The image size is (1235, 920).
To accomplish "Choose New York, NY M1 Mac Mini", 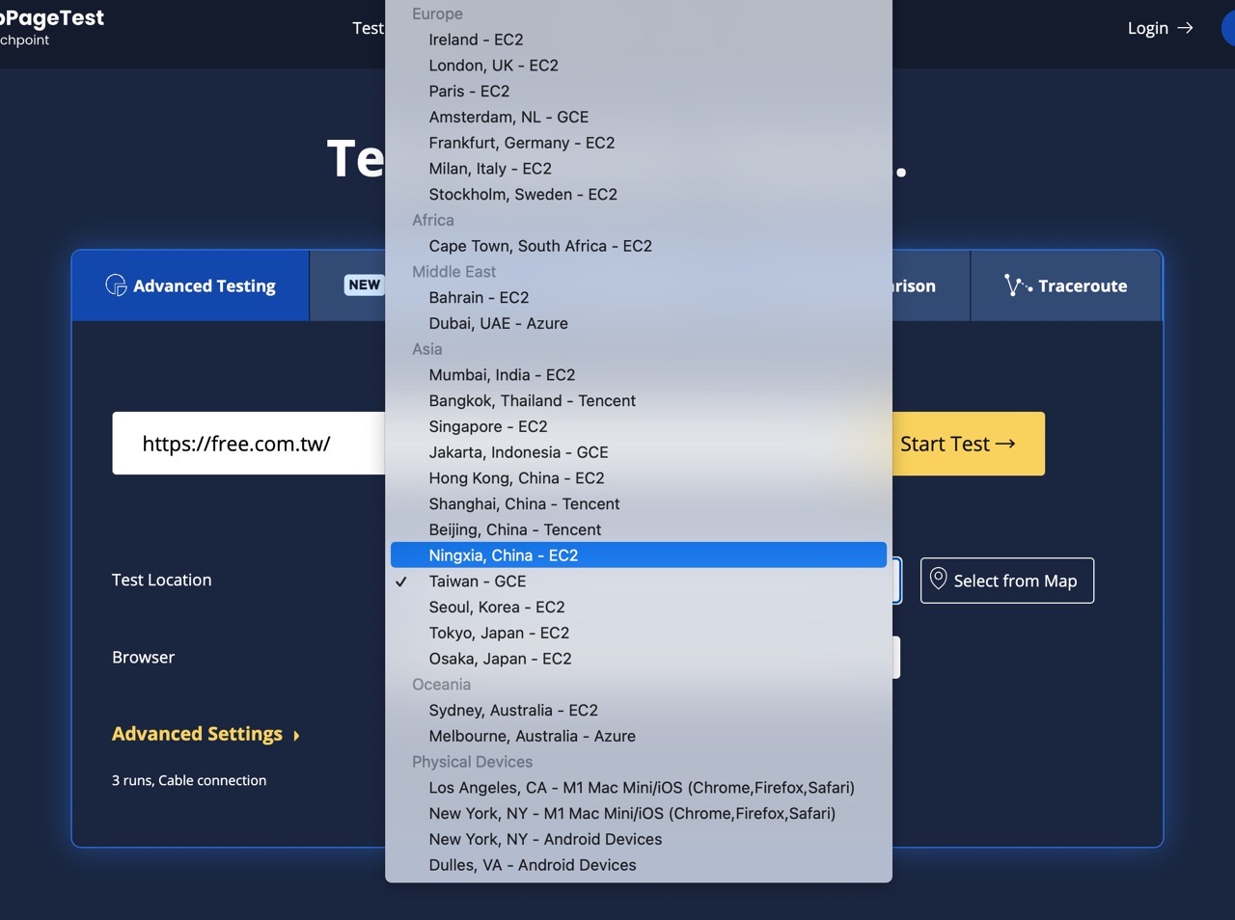I will coord(639,814).
